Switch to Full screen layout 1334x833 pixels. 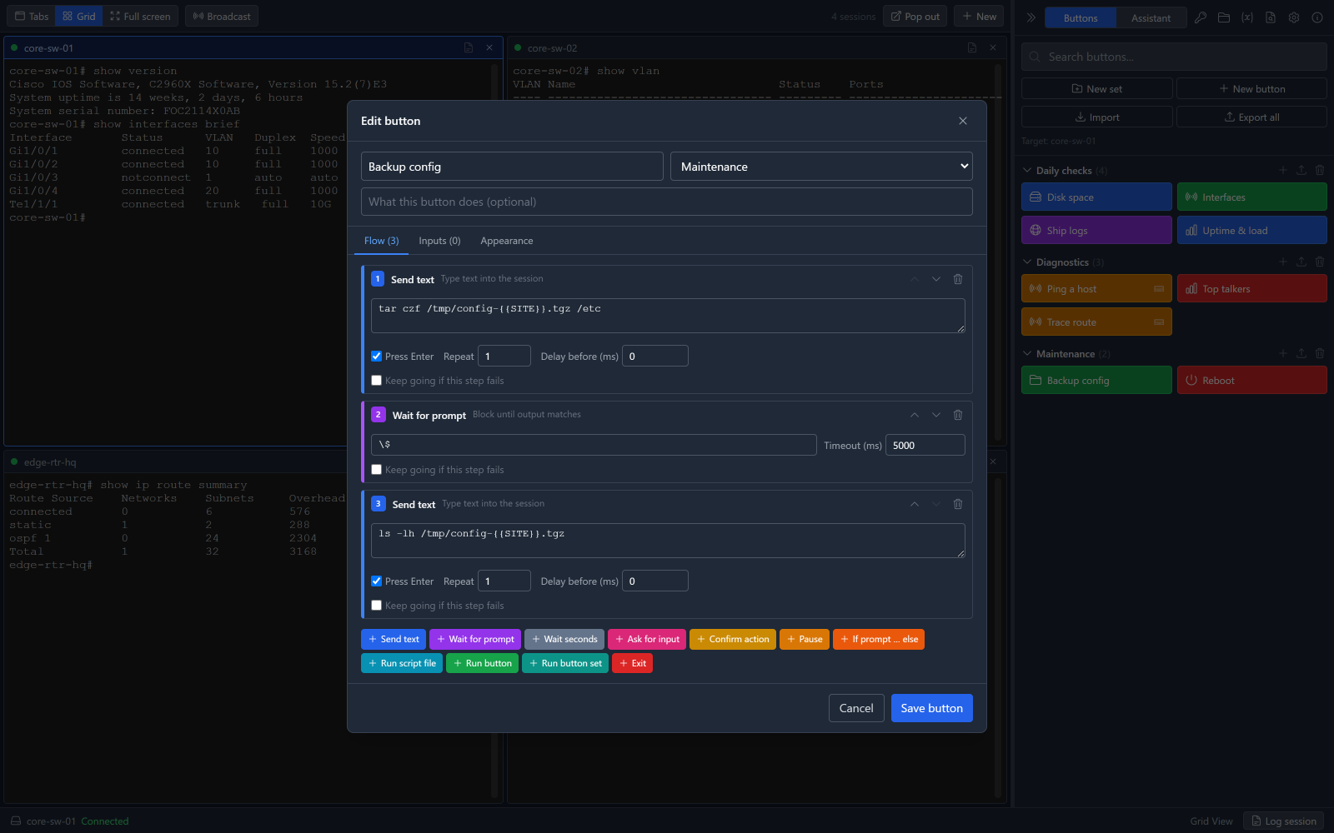tap(140, 16)
